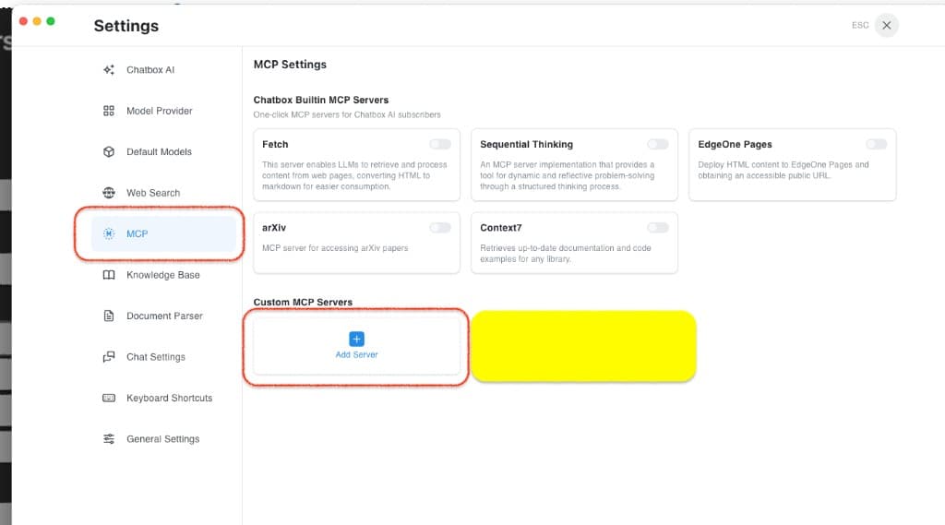Click the Sequential Thinking description text
The image size is (945, 525).
tap(568, 175)
